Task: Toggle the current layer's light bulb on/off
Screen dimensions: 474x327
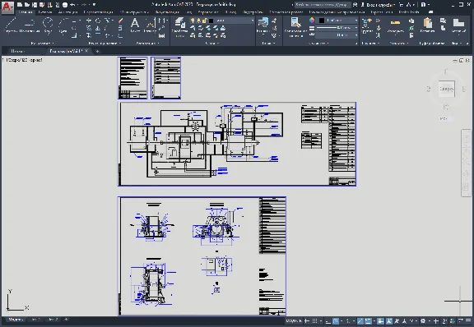Action: (x=193, y=21)
